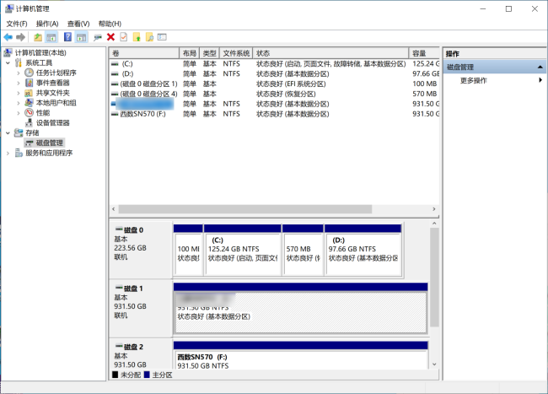Click the 计算机管理(本地) root icon
The image size is (548, 394).
point(8,53)
